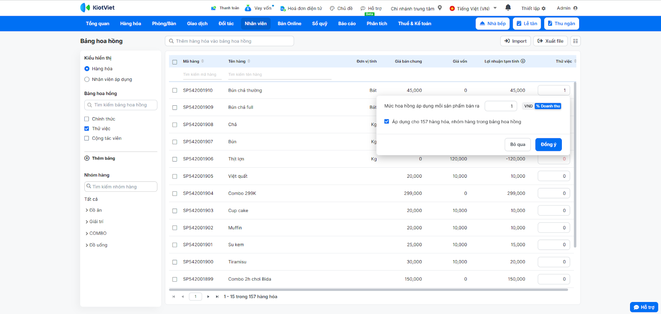The height and width of the screenshot is (314, 661).
Task: Go to next page arrow
Action: [208, 297]
